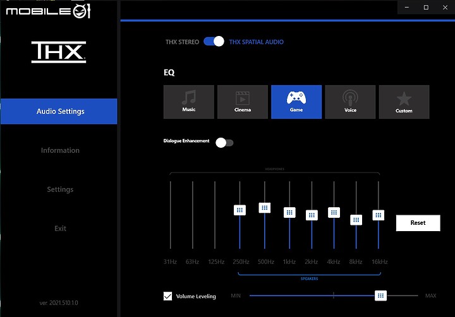Screen dimensions: 455x317
Task: Click the Volume Leveling slider handle
Action: point(380,296)
